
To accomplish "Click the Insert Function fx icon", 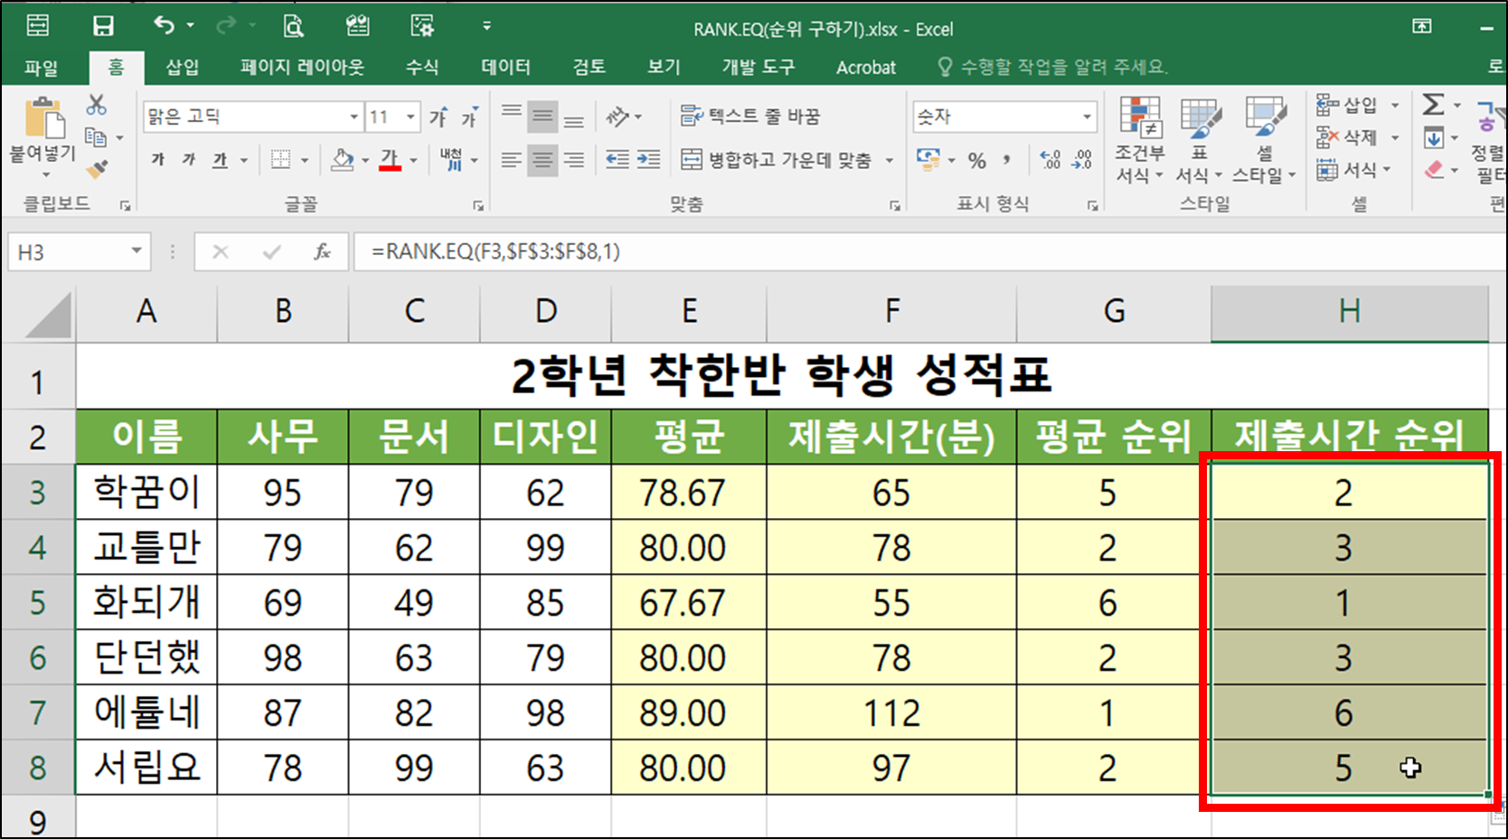I will coord(323,252).
